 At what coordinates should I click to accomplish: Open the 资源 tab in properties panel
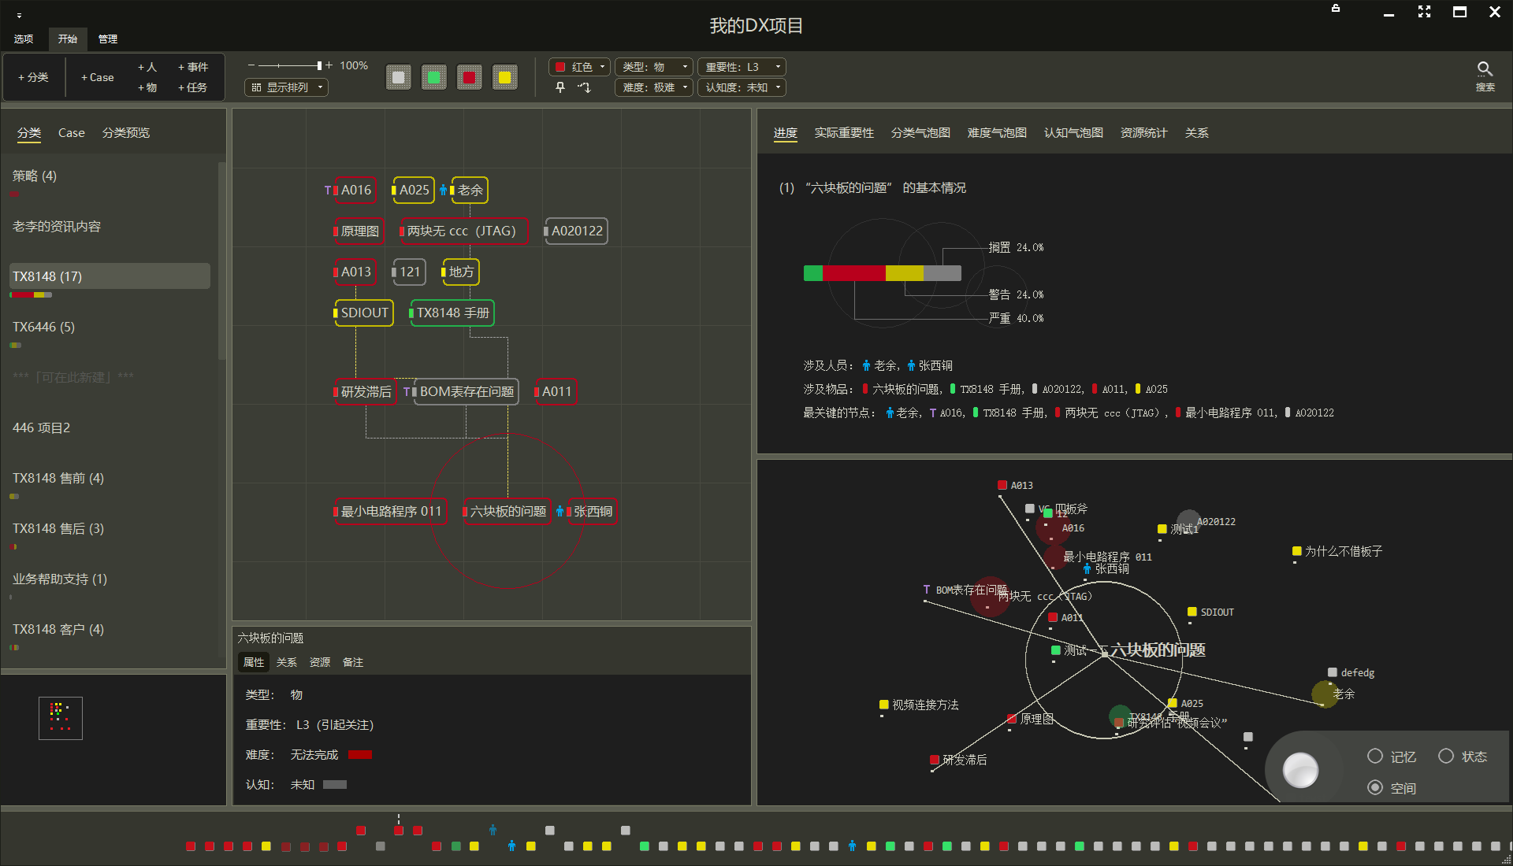coord(320,662)
